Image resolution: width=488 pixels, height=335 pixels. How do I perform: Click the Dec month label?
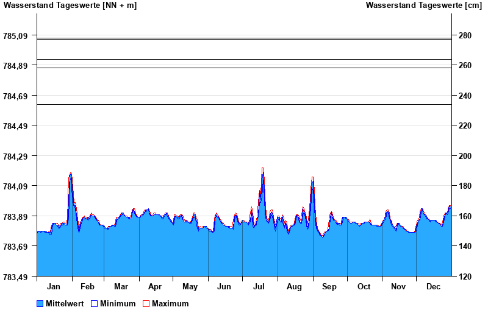(433, 286)
